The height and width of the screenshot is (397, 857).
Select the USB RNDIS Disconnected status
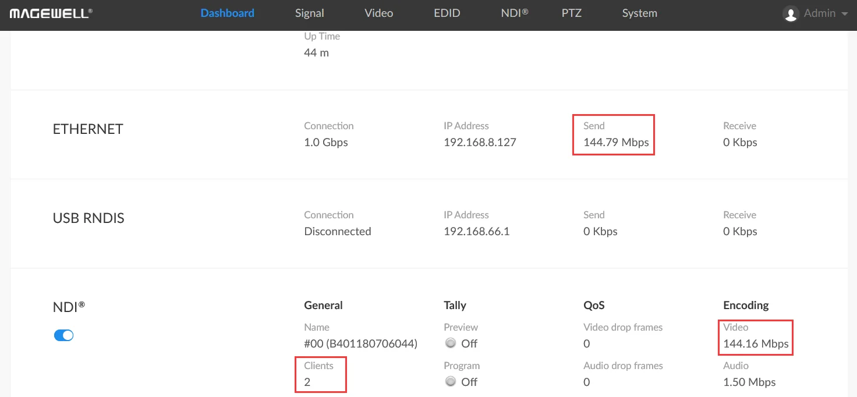[338, 232]
